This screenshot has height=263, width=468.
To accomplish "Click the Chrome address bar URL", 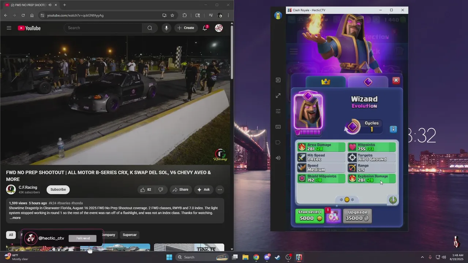I will (x=75, y=15).
